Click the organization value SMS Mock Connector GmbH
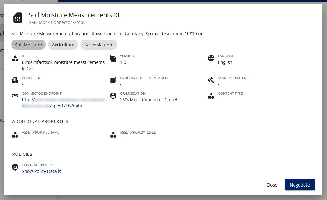Screen dimensions: 327x200 pyautogui.click(x=148, y=100)
